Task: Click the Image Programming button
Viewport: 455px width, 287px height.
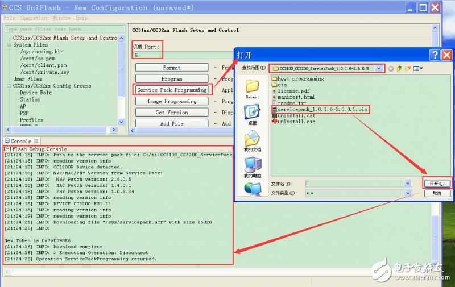Action: click(x=172, y=101)
